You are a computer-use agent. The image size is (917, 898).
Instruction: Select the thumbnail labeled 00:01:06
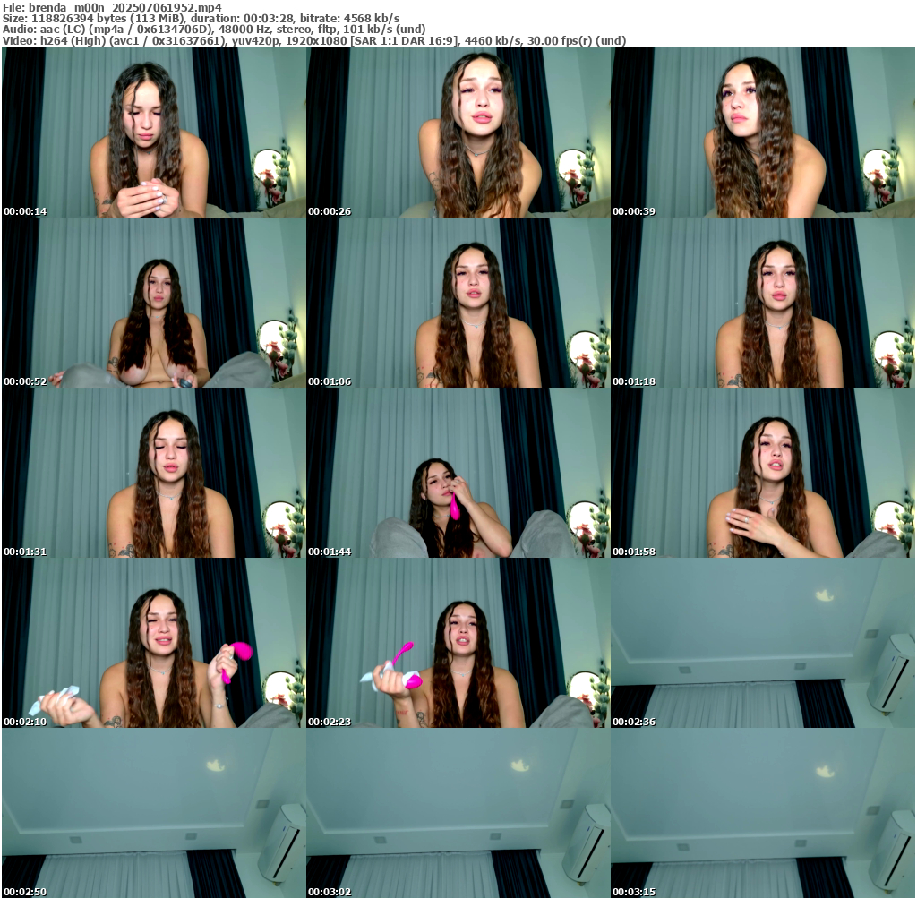coord(458,303)
